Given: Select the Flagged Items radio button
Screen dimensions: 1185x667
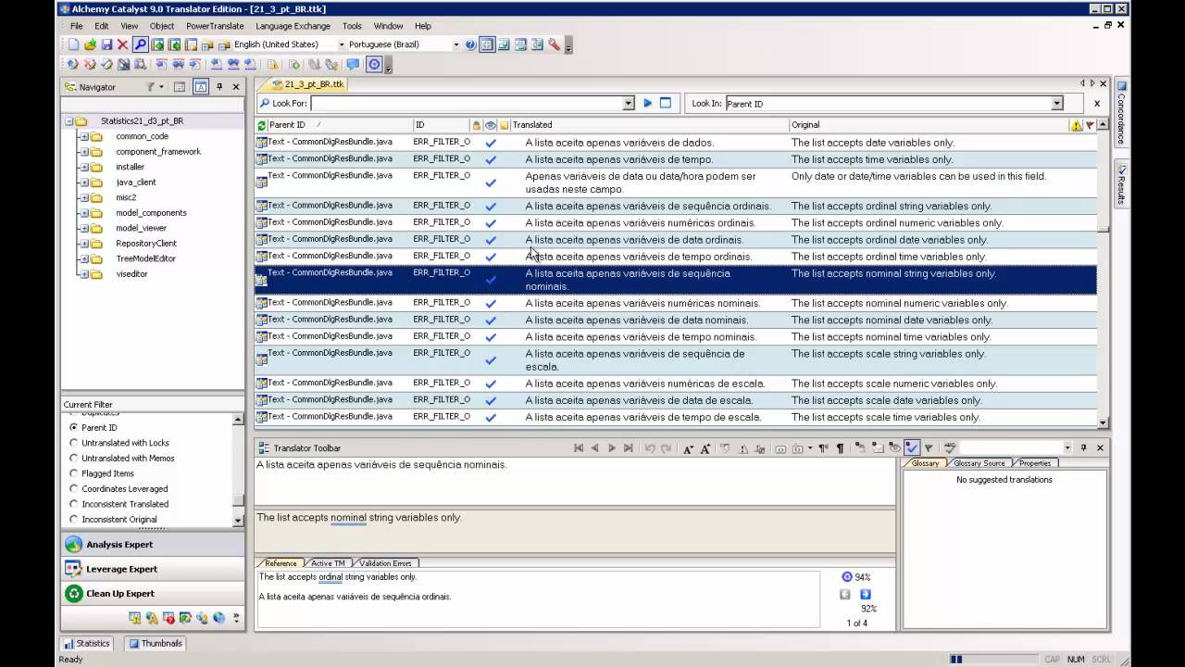Looking at the screenshot, I should (74, 473).
